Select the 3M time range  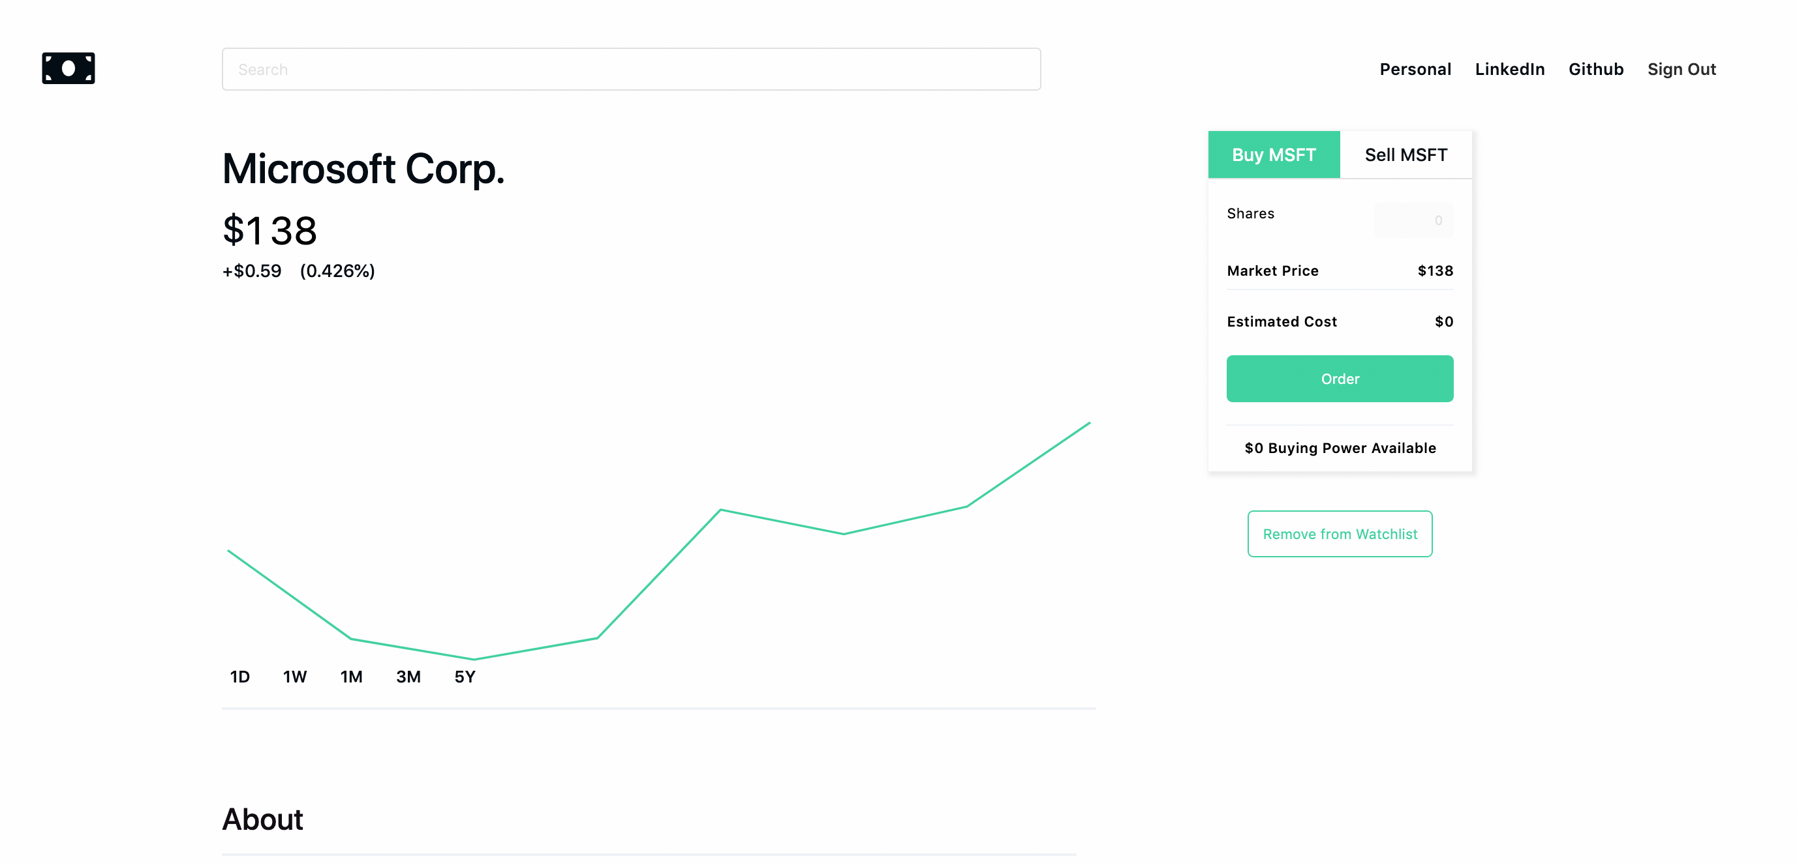click(x=408, y=676)
